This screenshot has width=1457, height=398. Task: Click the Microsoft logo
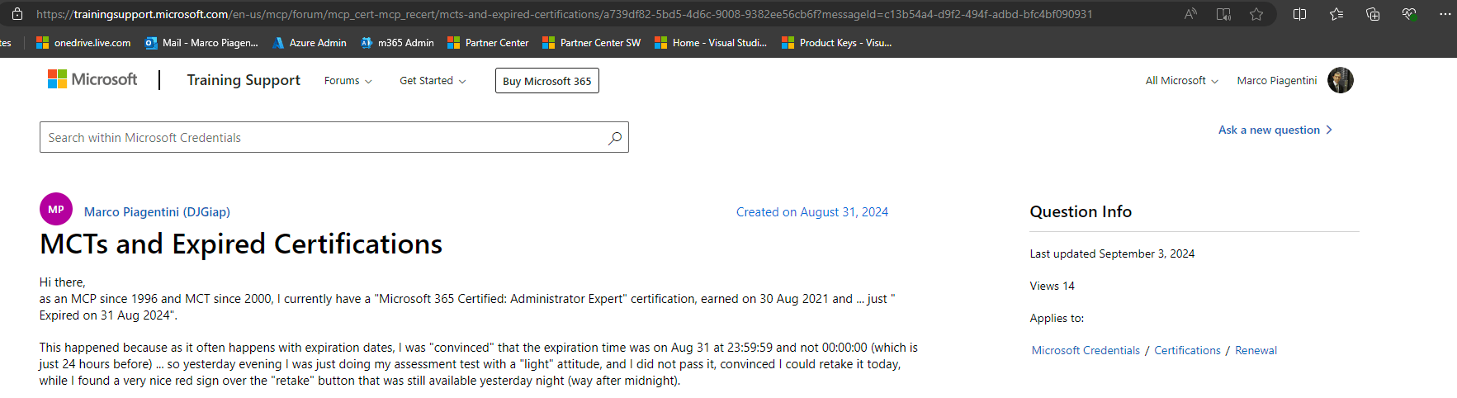pos(92,79)
